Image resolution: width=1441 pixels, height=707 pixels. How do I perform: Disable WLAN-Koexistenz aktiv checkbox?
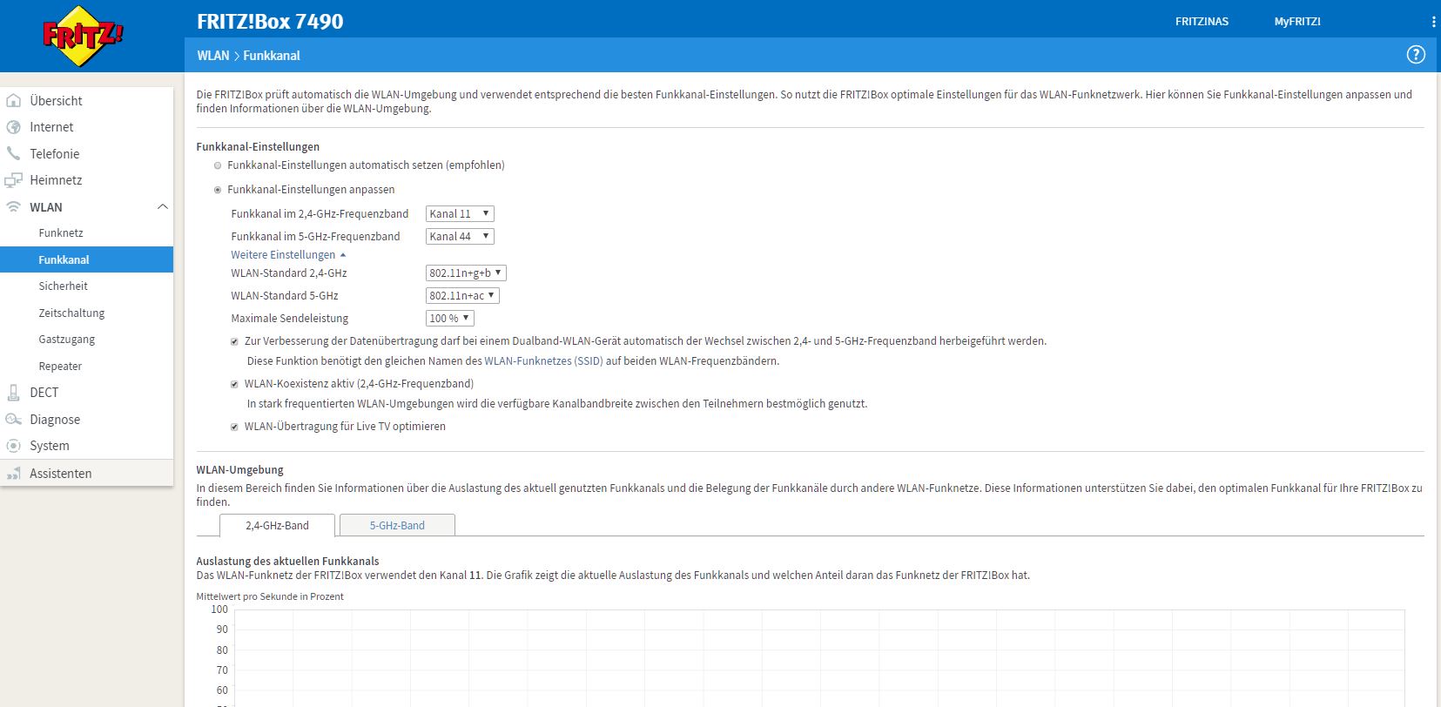pos(234,384)
